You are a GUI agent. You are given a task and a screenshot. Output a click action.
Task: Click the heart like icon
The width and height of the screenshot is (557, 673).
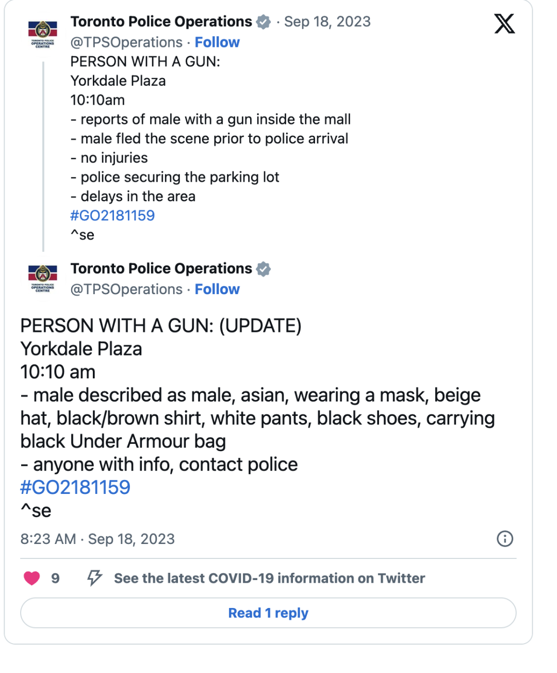(32, 578)
